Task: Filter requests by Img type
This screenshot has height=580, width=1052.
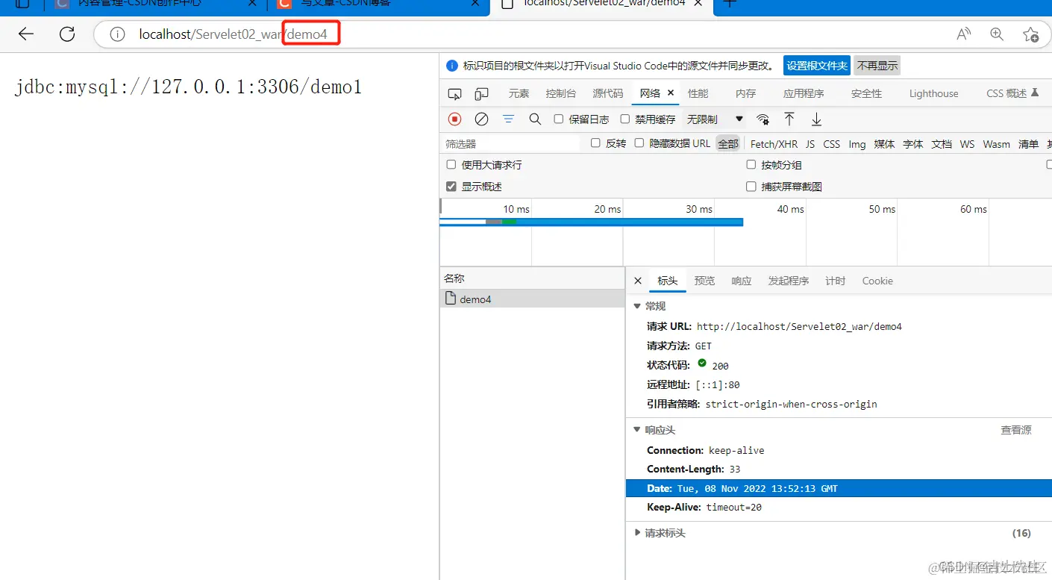Action: (x=857, y=143)
